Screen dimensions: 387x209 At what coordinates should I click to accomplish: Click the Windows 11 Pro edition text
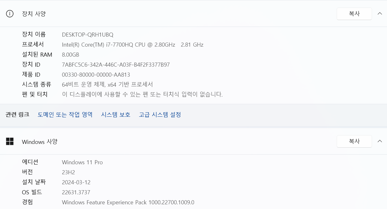(x=82, y=162)
